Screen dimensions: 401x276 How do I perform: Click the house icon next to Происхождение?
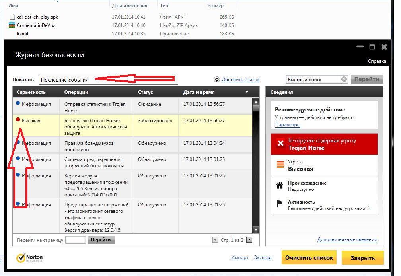(x=280, y=185)
